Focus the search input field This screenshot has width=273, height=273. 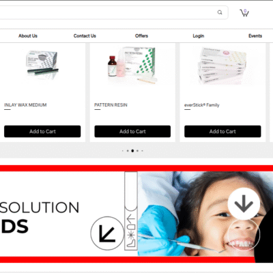pos(107,12)
